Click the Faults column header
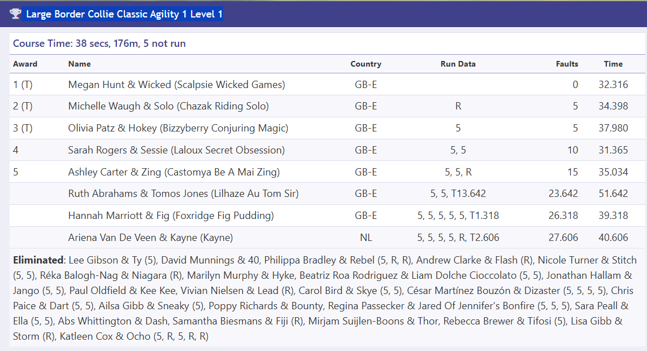 tap(567, 64)
